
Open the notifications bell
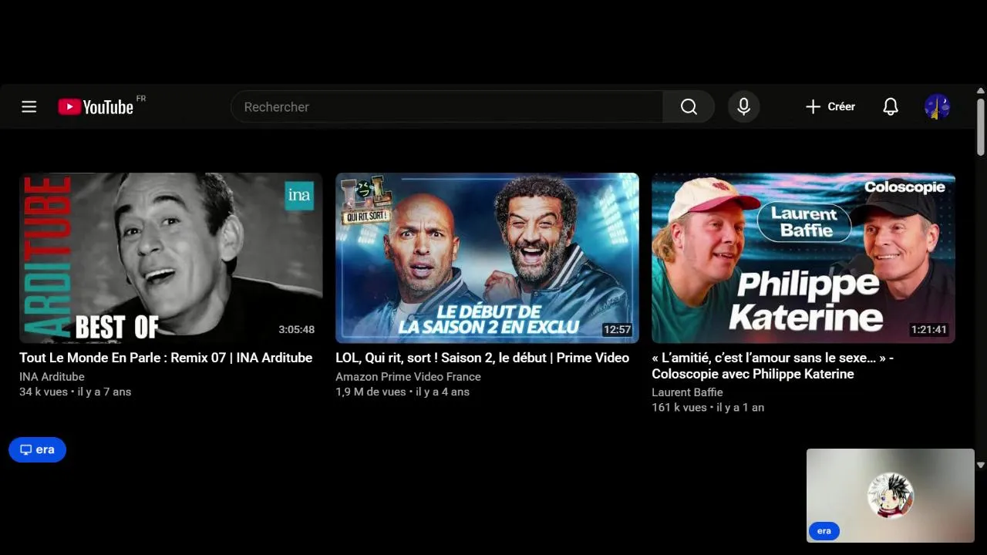(x=891, y=106)
